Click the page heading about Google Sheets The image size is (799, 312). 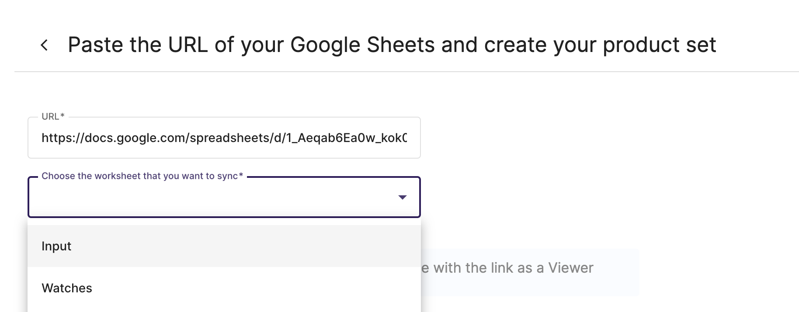392,45
